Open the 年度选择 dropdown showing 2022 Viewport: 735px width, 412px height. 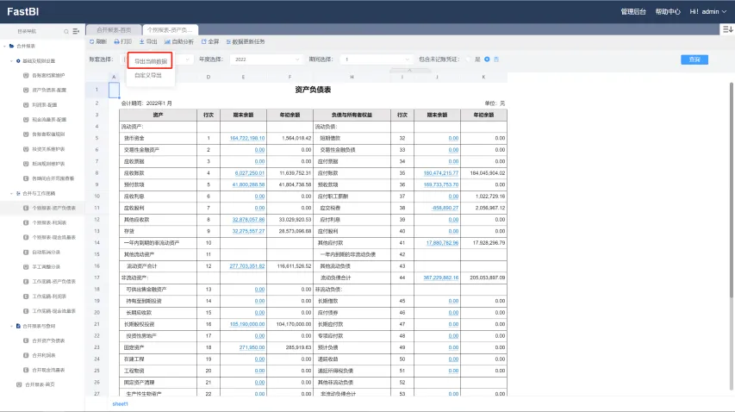point(267,59)
